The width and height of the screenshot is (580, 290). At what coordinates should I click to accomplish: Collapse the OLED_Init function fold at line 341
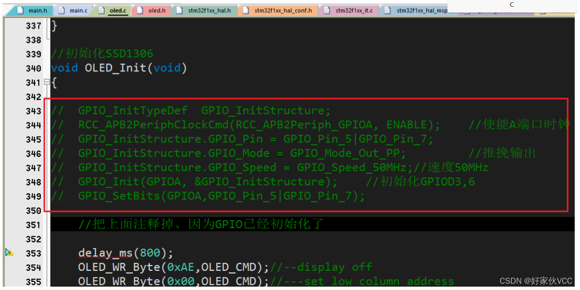pyautogui.click(x=47, y=82)
